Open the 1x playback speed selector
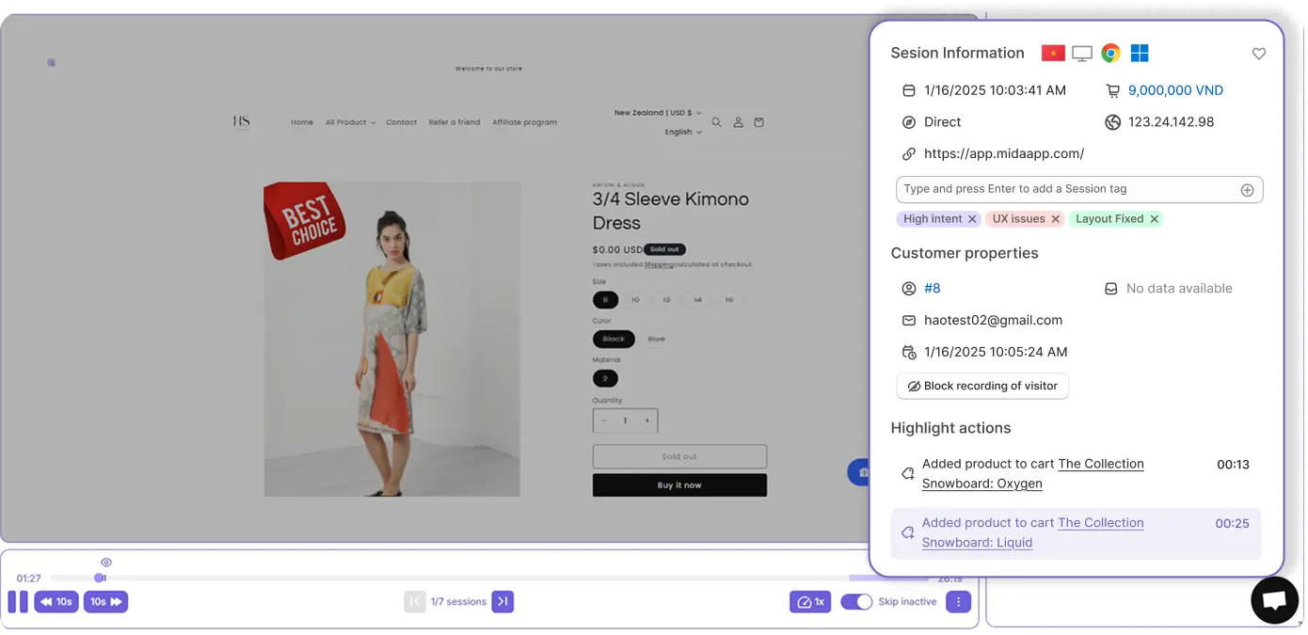The height and width of the screenshot is (635, 1308). (x=809, y=602)
